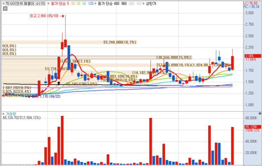Click the 17,66% change label under price tag
Viewport: 262px width, 166px height.
pos(251,59)
